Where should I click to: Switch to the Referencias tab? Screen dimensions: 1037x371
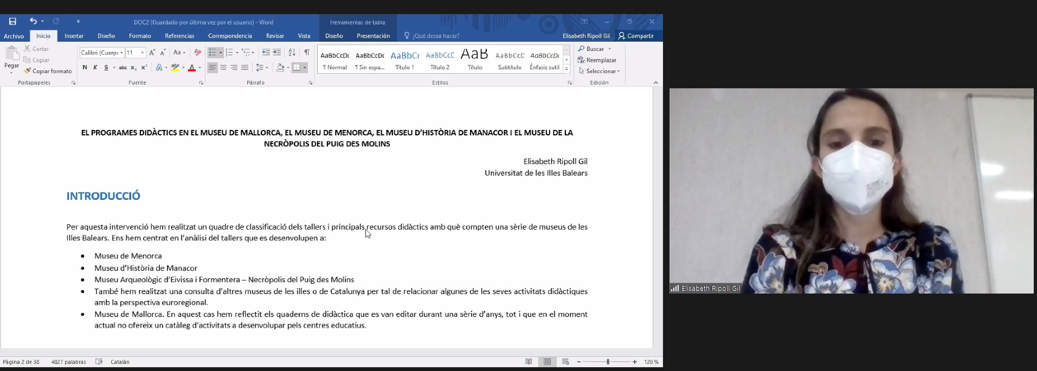(x=180, y=36)
